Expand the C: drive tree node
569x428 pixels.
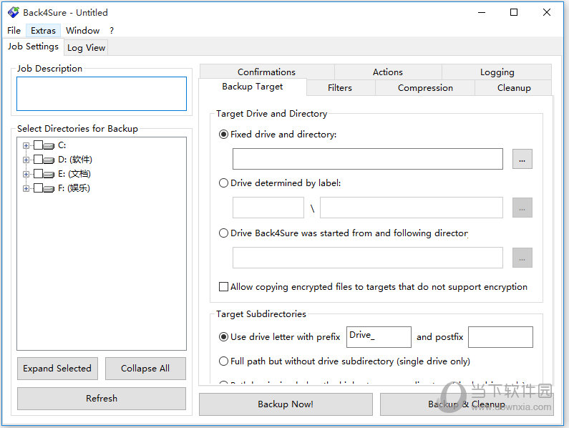[x=26, y=145]
